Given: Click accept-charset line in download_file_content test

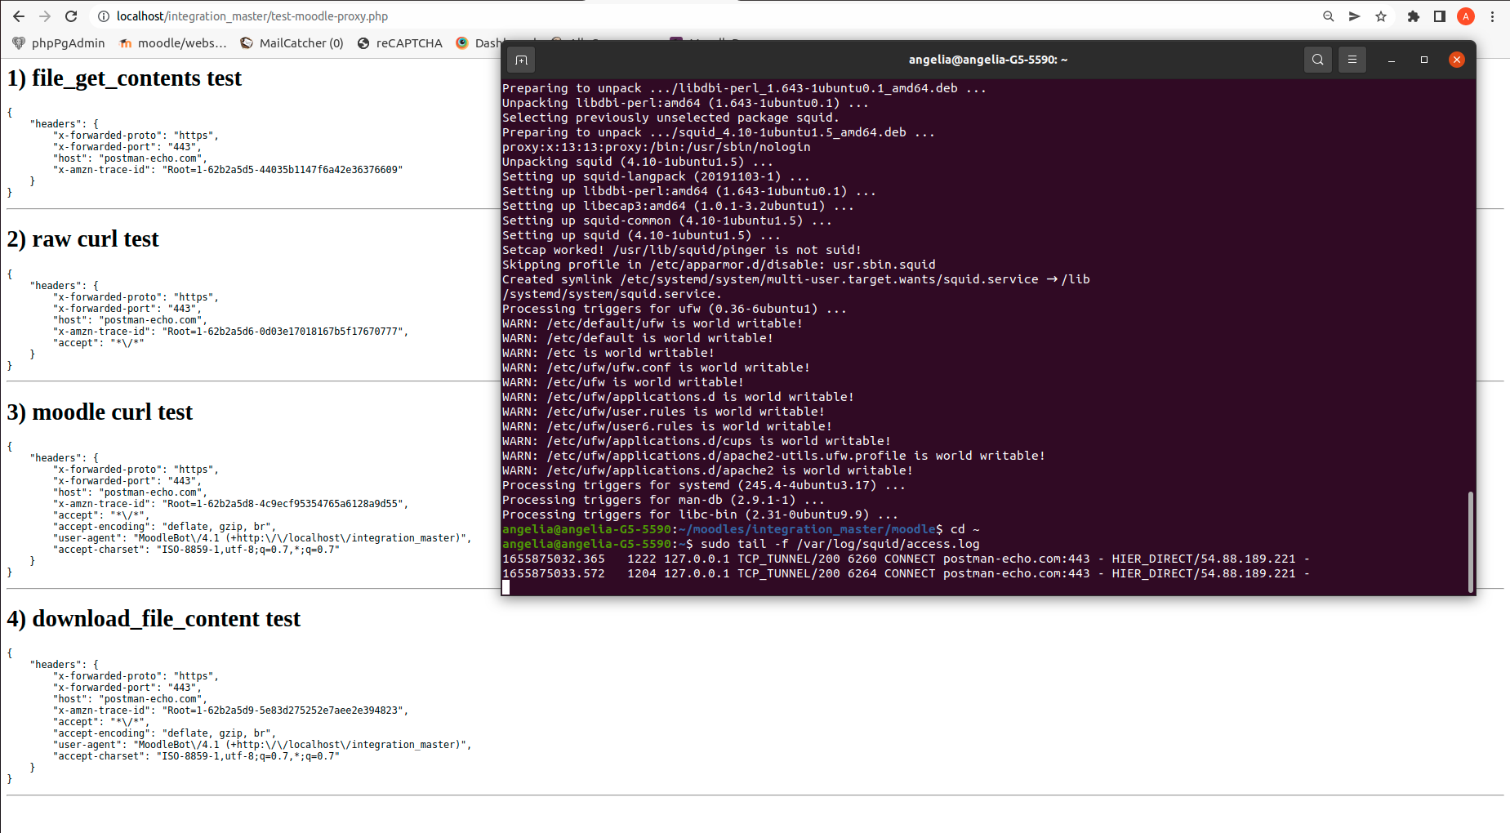Looking at the screenshot, I should 196,756.
